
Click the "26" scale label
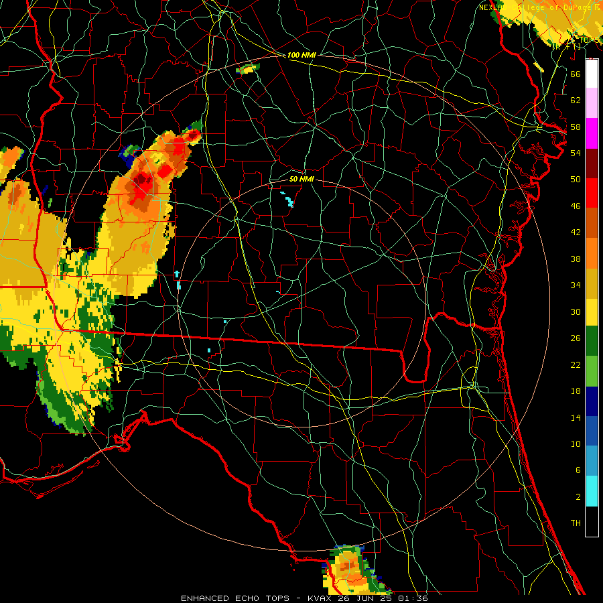pos(576,338)
